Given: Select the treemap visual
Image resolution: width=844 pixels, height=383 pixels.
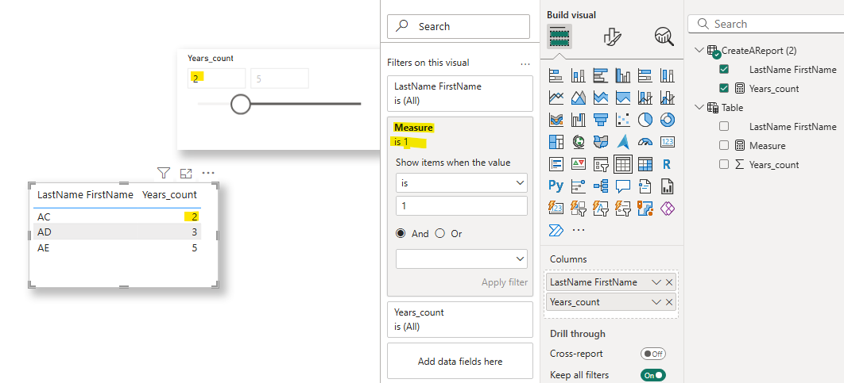Looking at the screenshot, I should click(x=556, y=142).
